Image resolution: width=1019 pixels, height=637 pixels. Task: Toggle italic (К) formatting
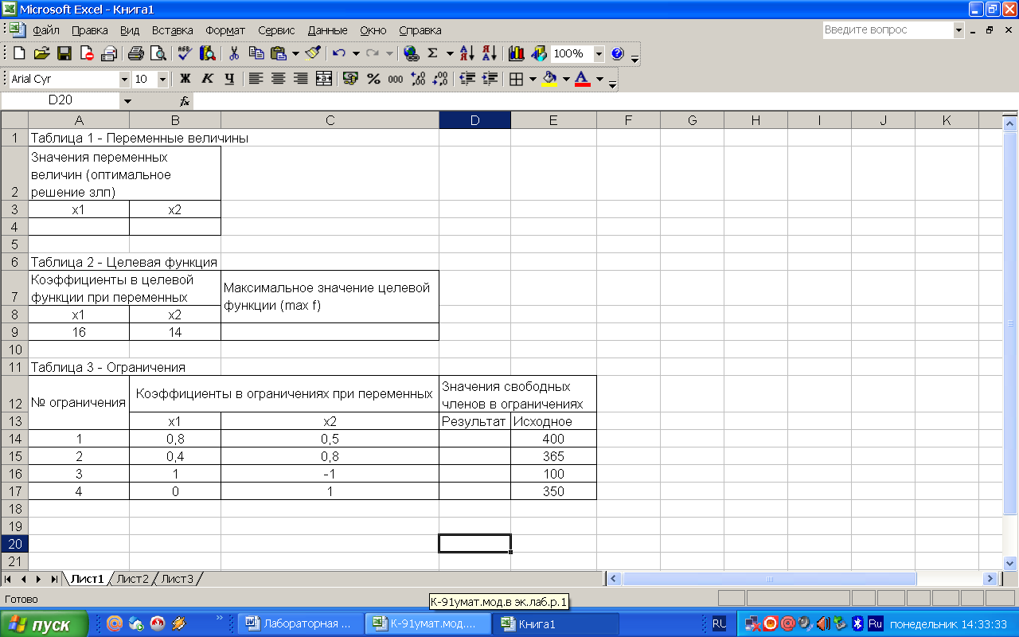[208, 79]
